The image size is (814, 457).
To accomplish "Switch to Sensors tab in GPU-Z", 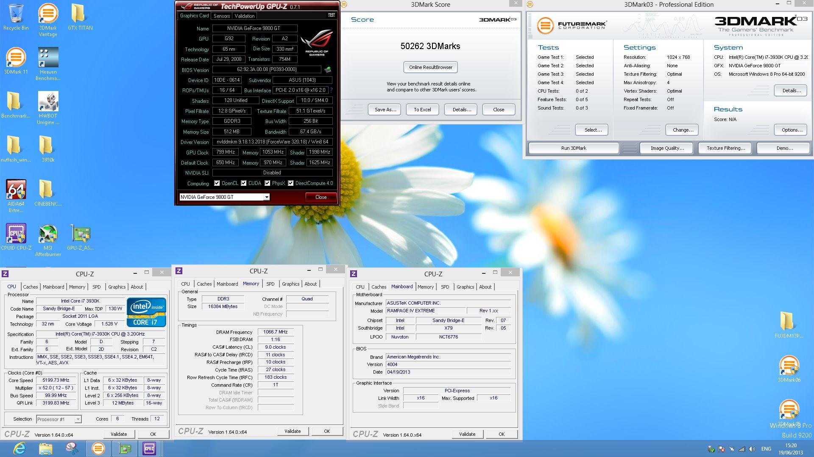I will tap(222, 16).
